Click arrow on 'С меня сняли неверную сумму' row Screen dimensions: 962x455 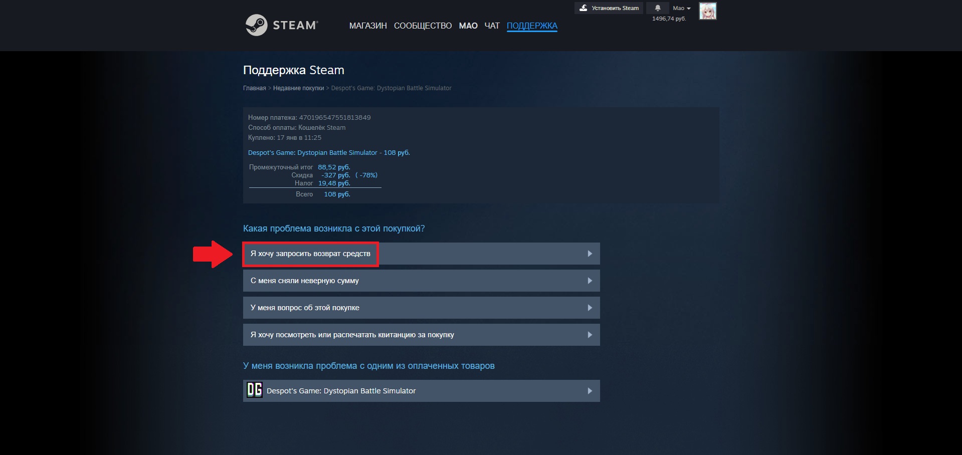590,281
